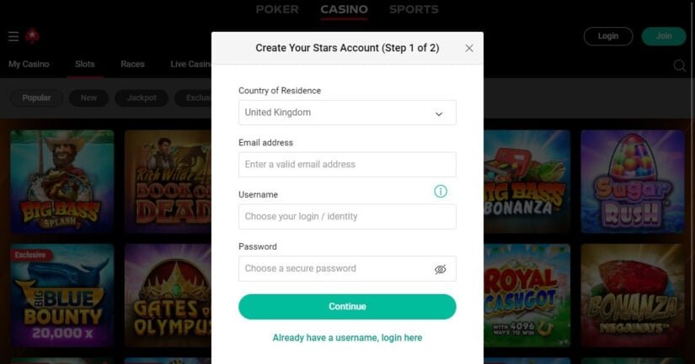Screen dimensions: 695x364
Task: Click the green Continue button
Action: 347,307
